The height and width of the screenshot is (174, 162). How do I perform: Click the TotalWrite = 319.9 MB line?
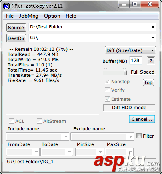[x=33, y=60]
